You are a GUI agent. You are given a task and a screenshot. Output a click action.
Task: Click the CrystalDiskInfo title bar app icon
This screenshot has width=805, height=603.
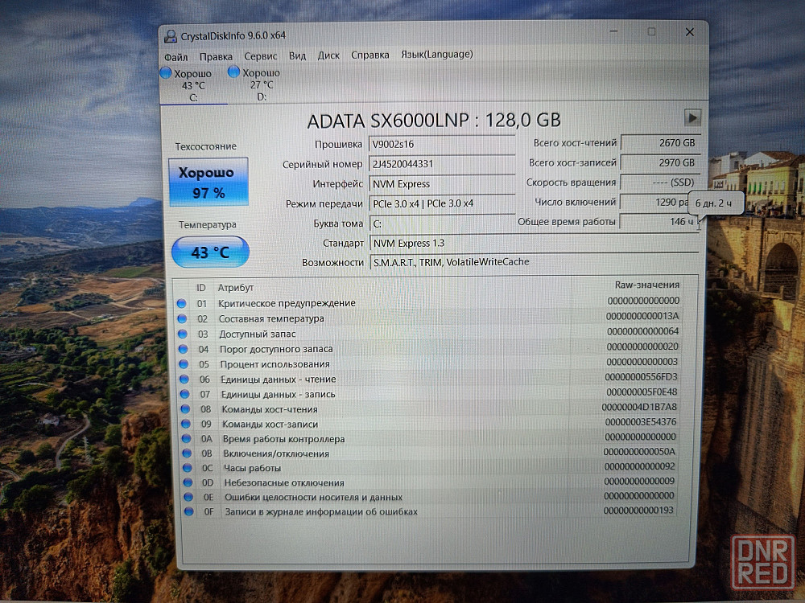(x=171, y=36)
